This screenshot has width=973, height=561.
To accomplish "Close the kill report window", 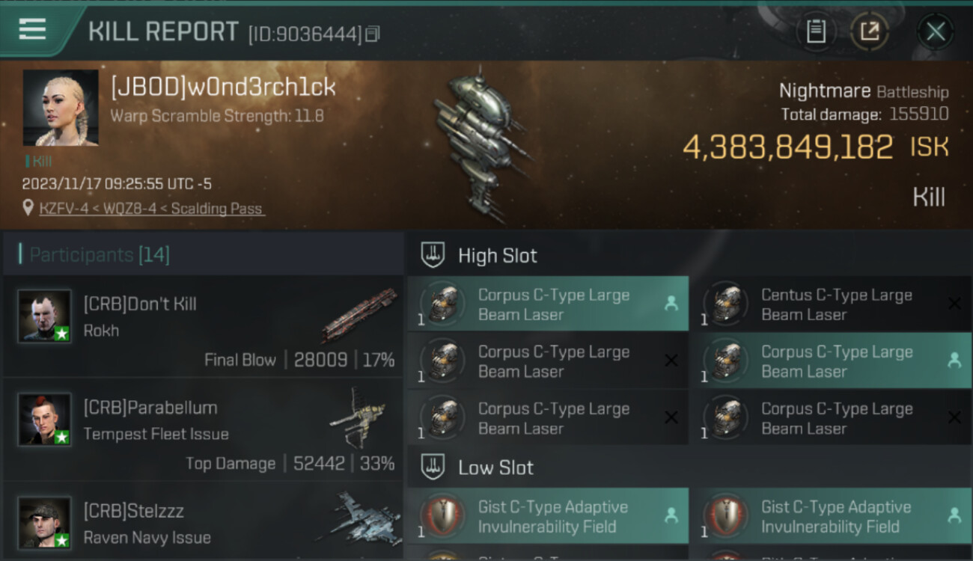I will click(936, 31).
